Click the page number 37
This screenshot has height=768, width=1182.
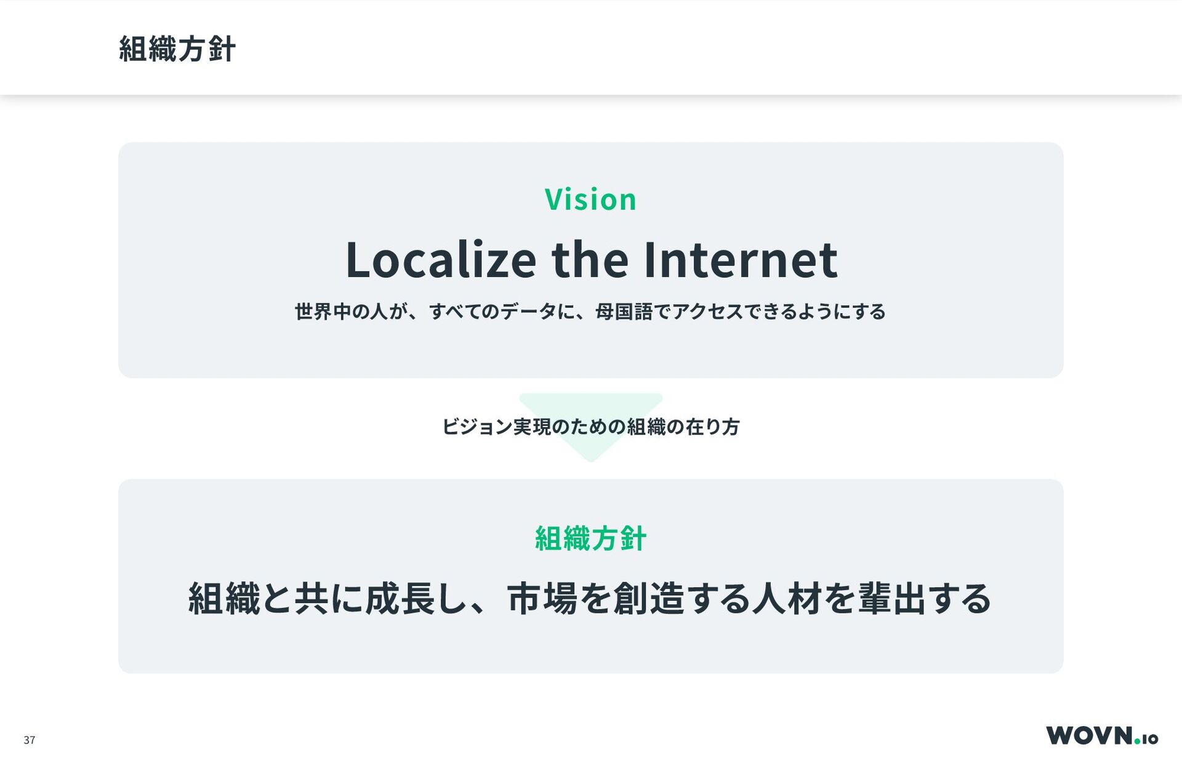tap(30, 740)
